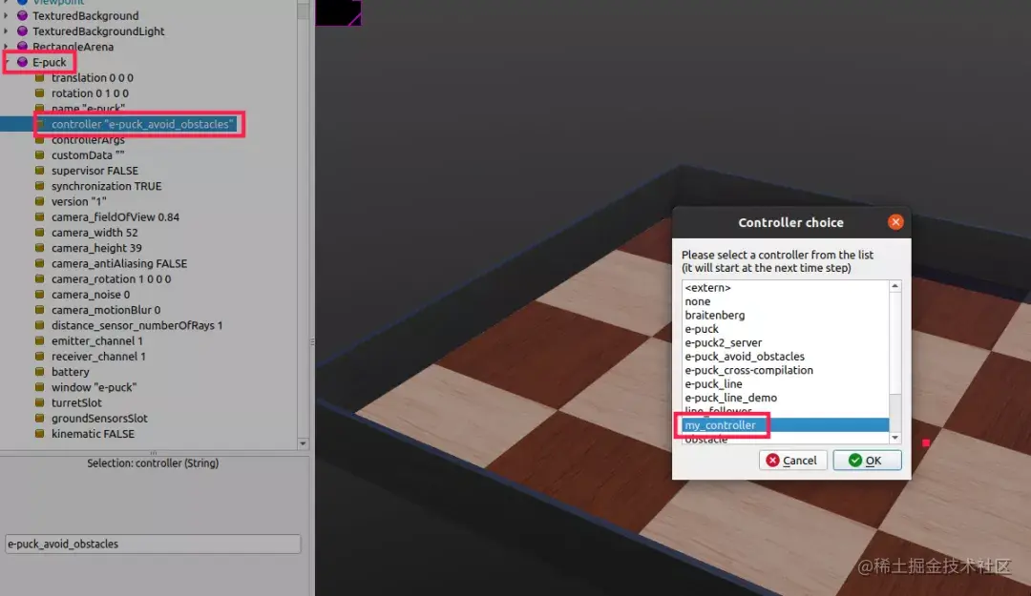Click the E-puck node sphere icon
This screenshot has height=596, width=1031.
click(22, 62)
